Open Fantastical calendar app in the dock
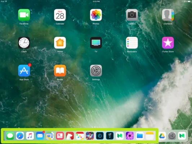 pos(80,136)
